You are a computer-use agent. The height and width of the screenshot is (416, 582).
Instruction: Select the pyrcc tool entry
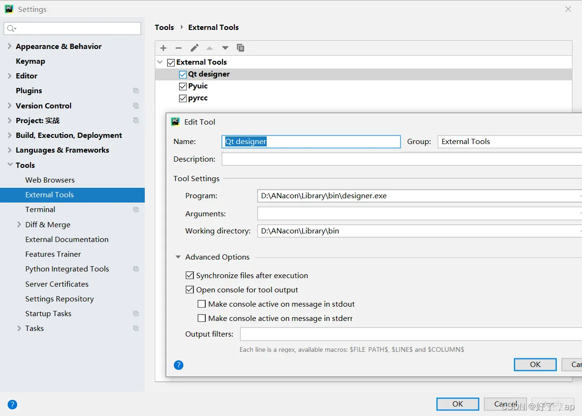coord(198,98)
